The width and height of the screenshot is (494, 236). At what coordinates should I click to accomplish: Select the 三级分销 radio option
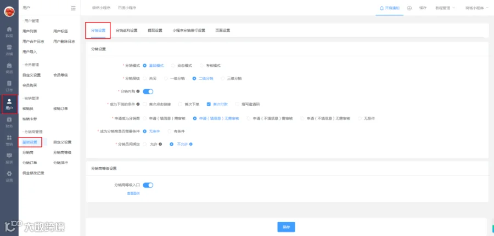223,78
